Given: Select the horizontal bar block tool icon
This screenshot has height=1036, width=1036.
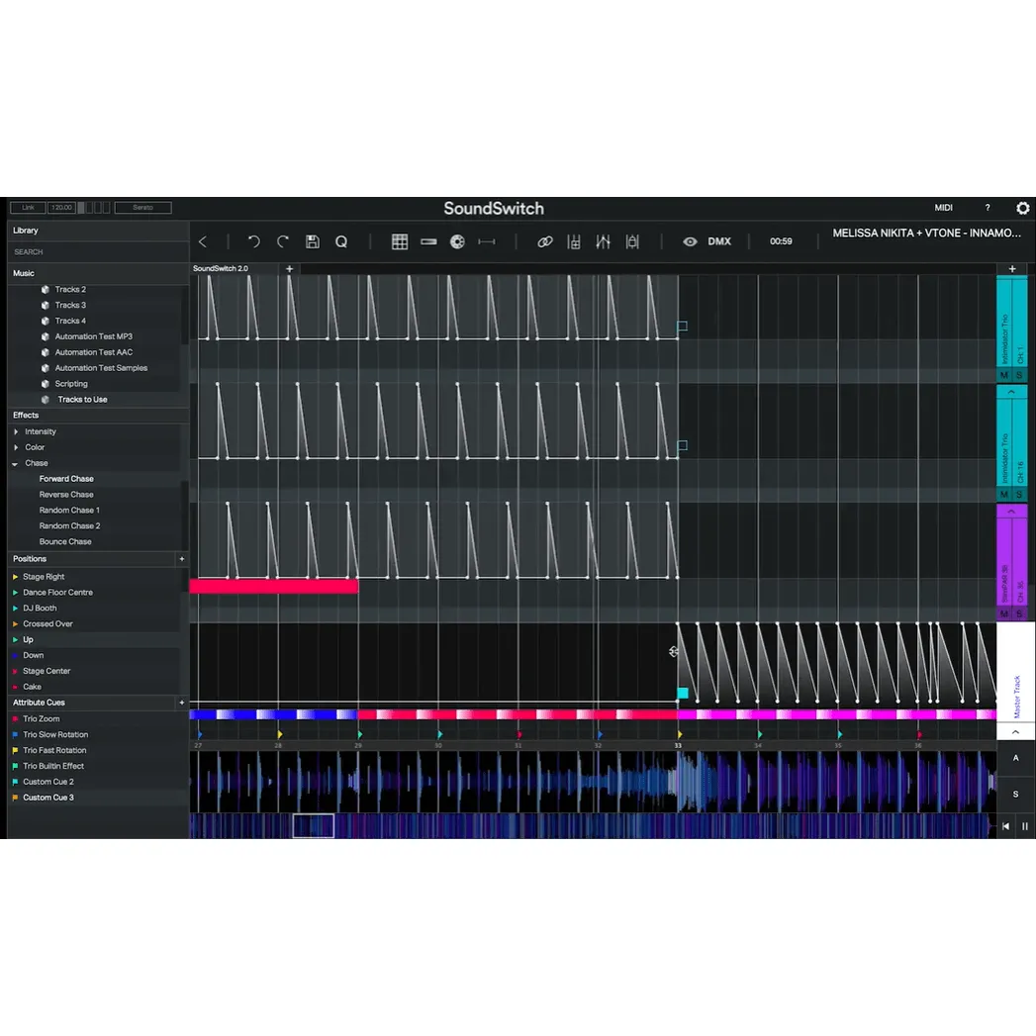Looking at the screenshot, I should click(x=428, y=241).
